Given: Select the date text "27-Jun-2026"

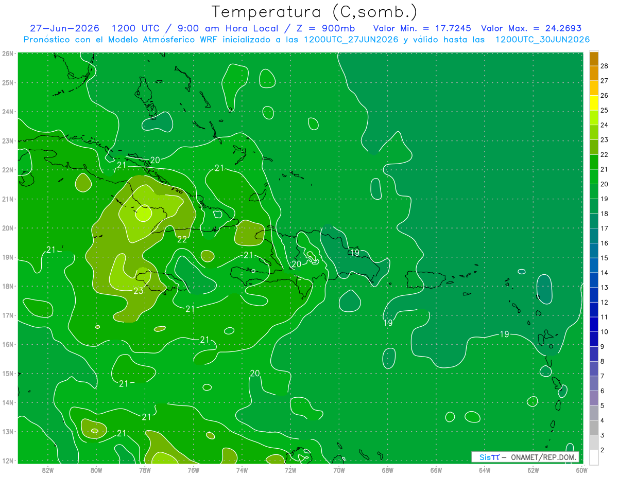Looking at the screenshot, I should (65, 28).
